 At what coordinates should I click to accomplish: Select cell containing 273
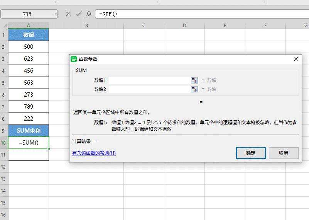29,95
